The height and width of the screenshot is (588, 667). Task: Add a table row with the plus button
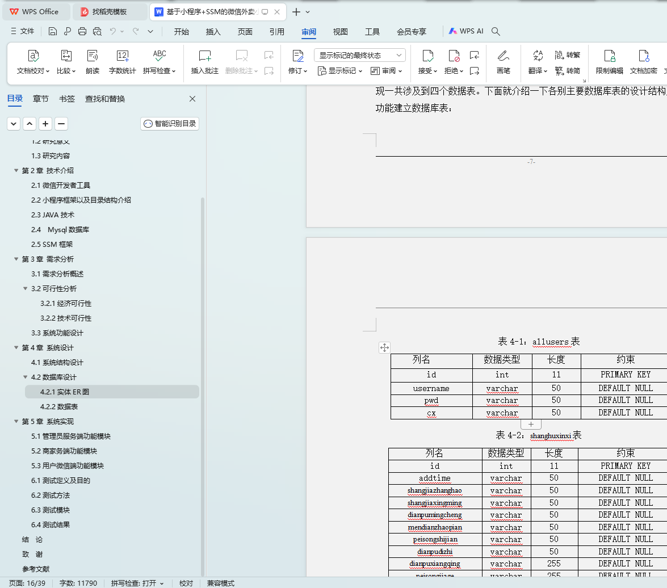[531, 425]
